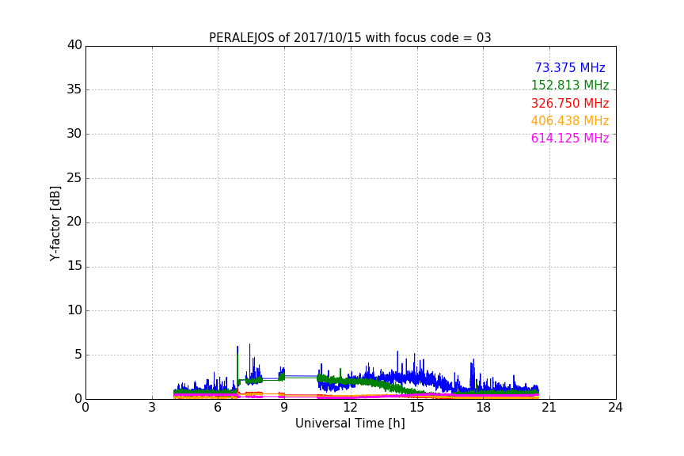Click the y-axis tick value 30
Image resolution: width=684 pixels, height=456 pixels.
pos(74,134)
